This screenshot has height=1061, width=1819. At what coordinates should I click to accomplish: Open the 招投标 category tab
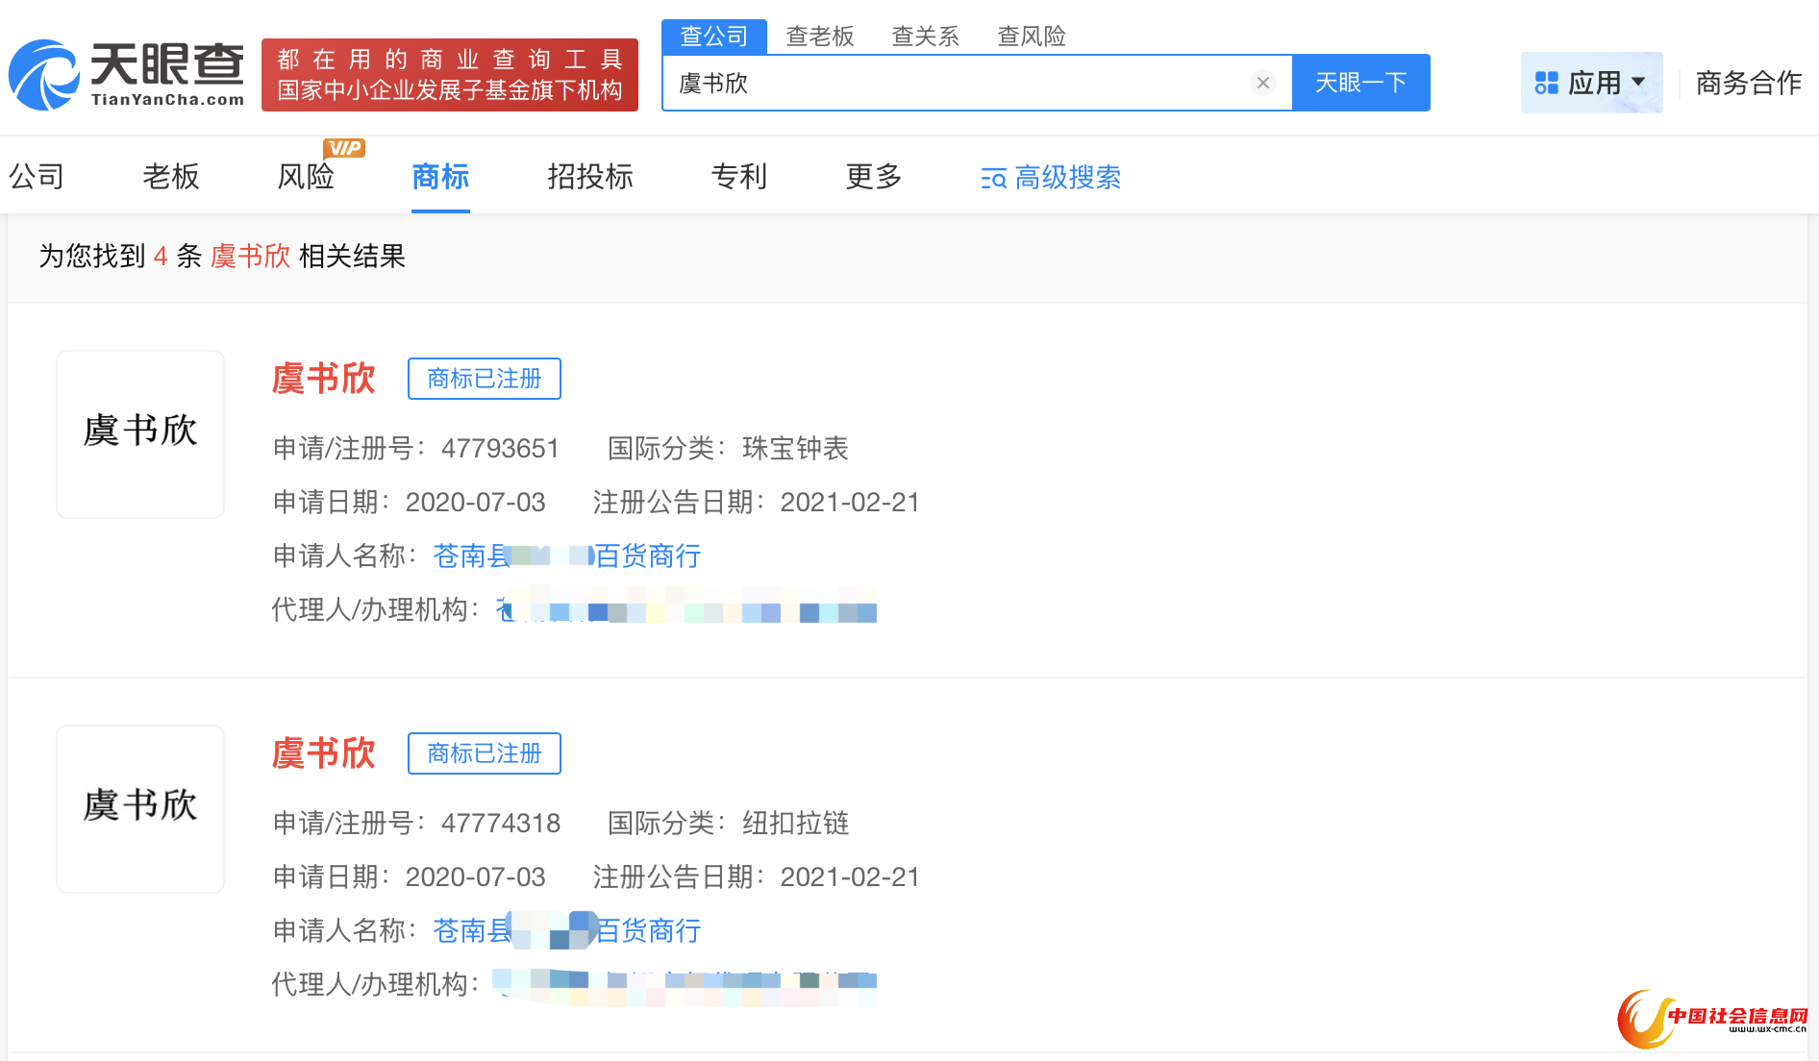(589, 177)
